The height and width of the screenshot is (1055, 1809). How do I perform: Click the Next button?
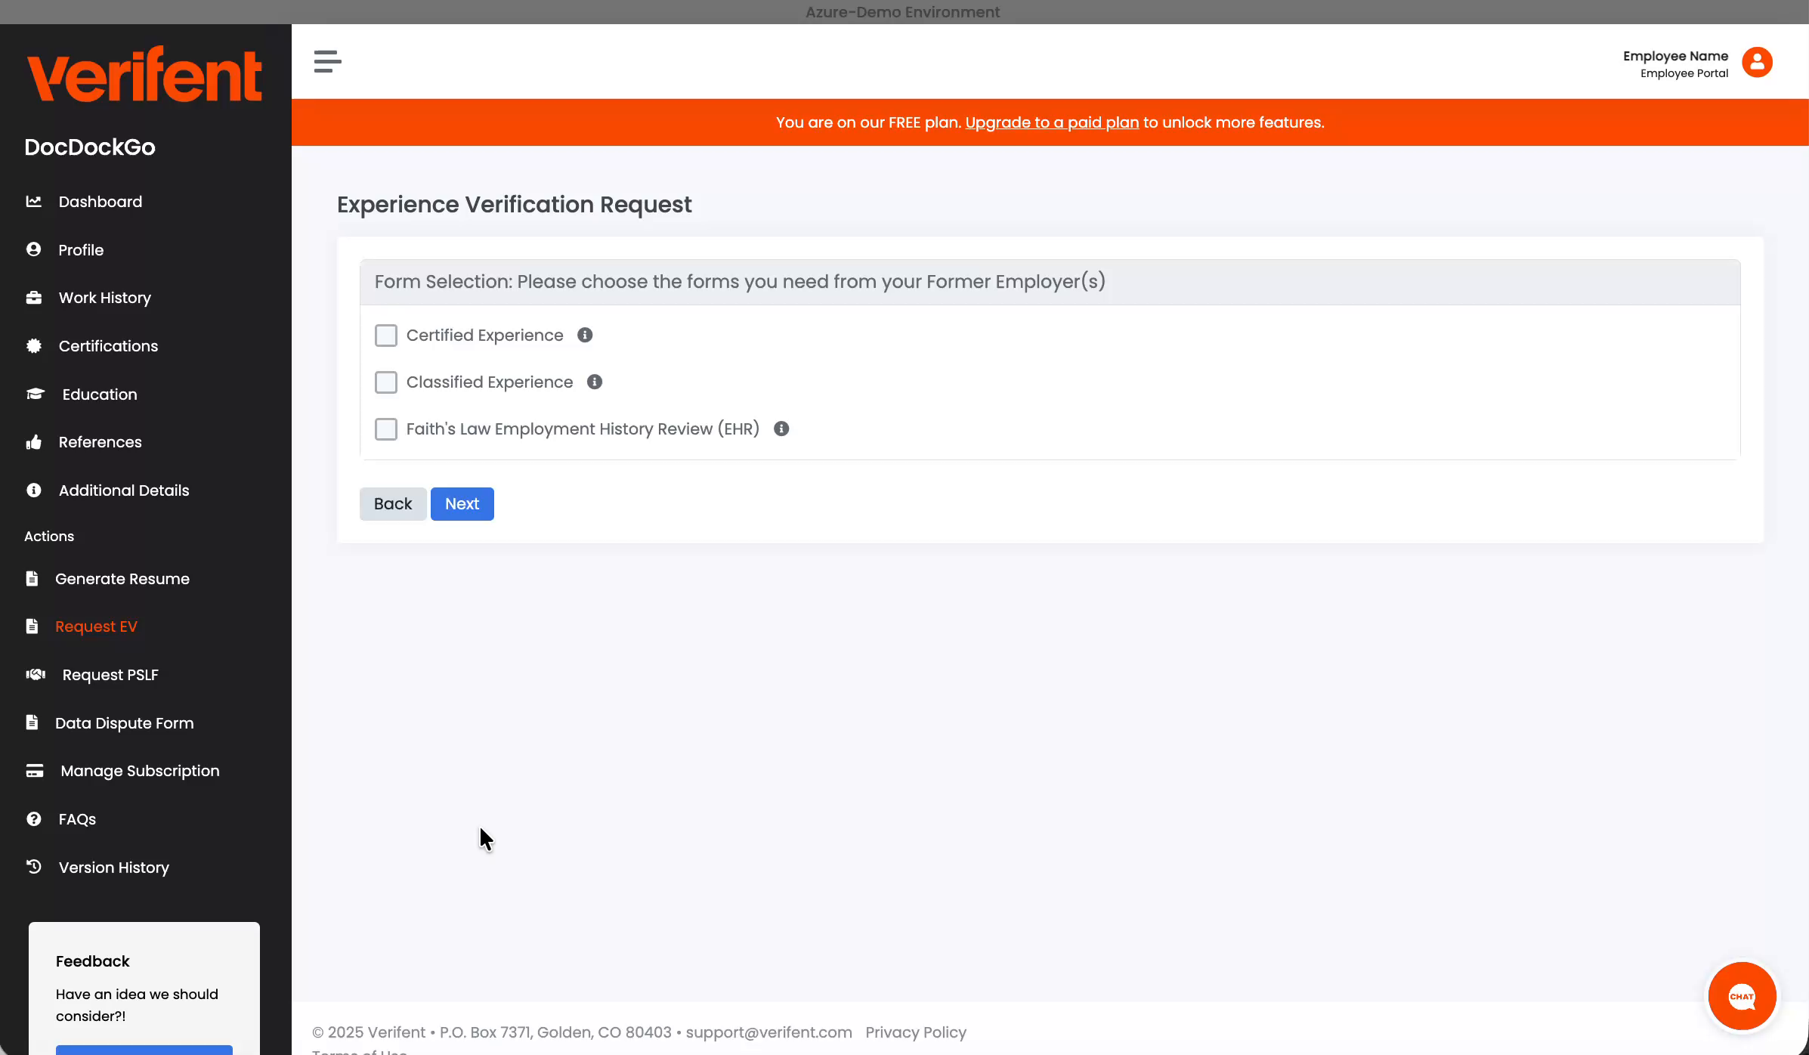point(462,503)
